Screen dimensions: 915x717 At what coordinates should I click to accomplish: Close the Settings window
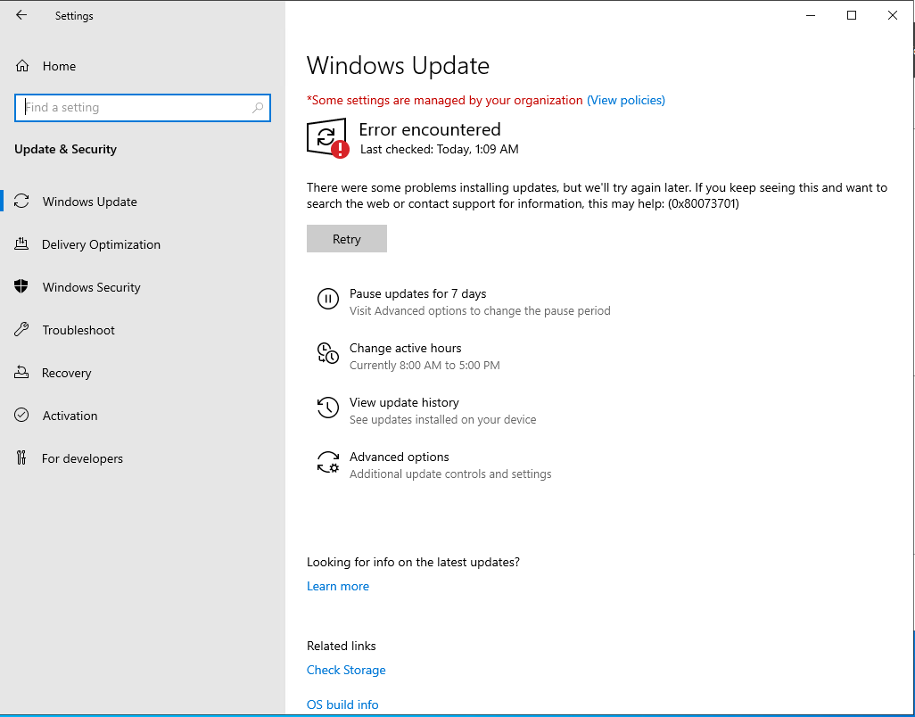tap(892, 15)
